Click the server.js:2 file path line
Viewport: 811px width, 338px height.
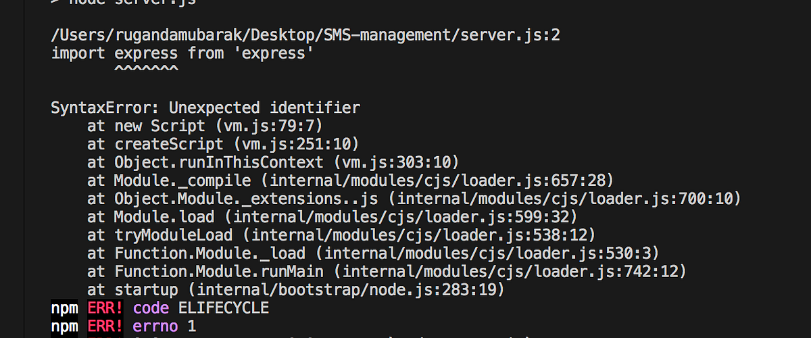[x=305, y=35]
